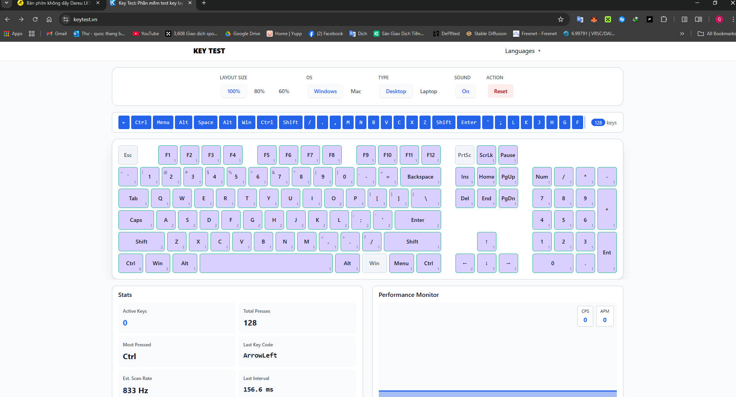This screenshot has width=736, height=397.
Task: Open the YouTube bookmark
Action: click(x=146, y=34)
